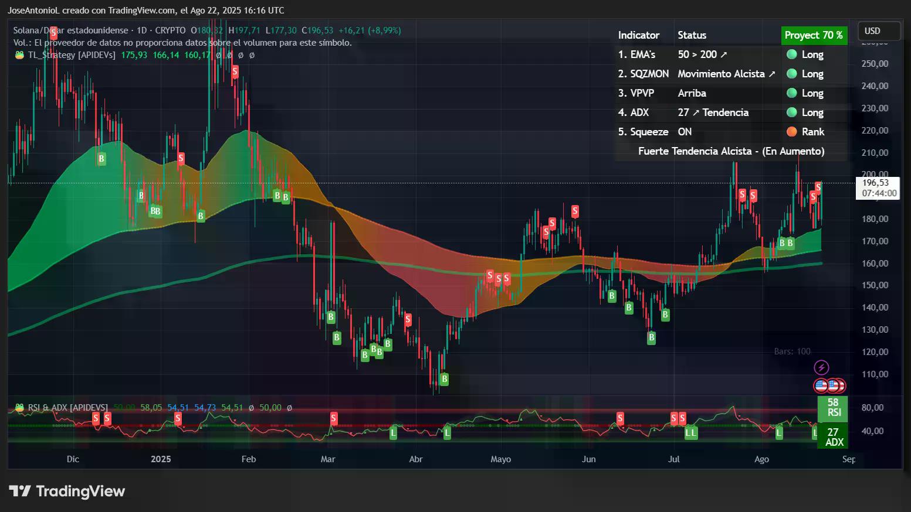Image resolution: width=911 pixels, height=512 pixels.
Task: Click the '27 ↗ Tendencia' status cell
Action: [x=713, y=112]
